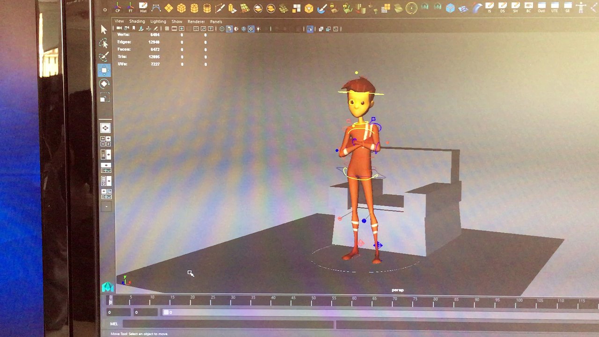This screenshot has height=337, width=599.
Task: Click the circular target shelf icon
Action: click(x=411, y=8)
